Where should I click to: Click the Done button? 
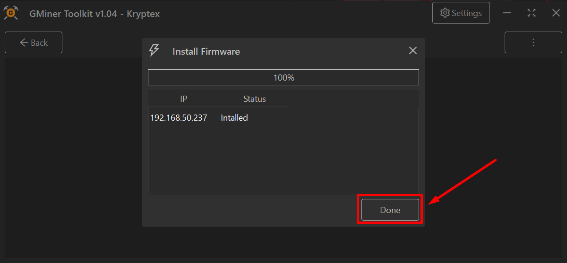pos(390,210)
